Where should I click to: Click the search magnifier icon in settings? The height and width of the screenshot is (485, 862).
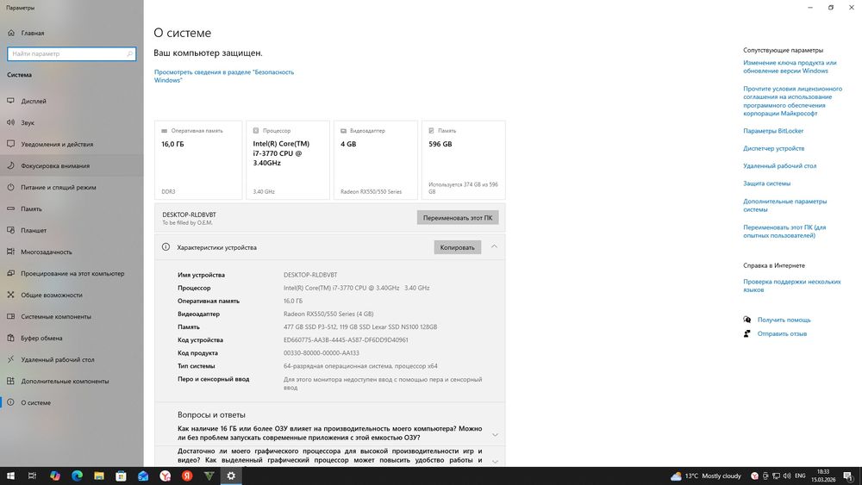(130, 53)
